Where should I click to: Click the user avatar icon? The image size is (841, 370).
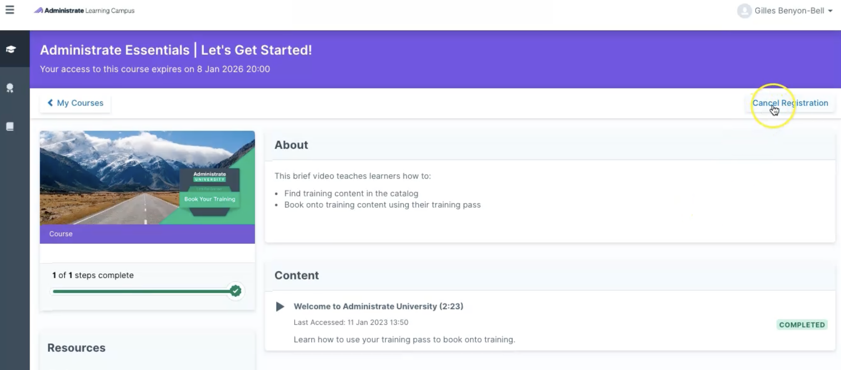click(745, 11)
